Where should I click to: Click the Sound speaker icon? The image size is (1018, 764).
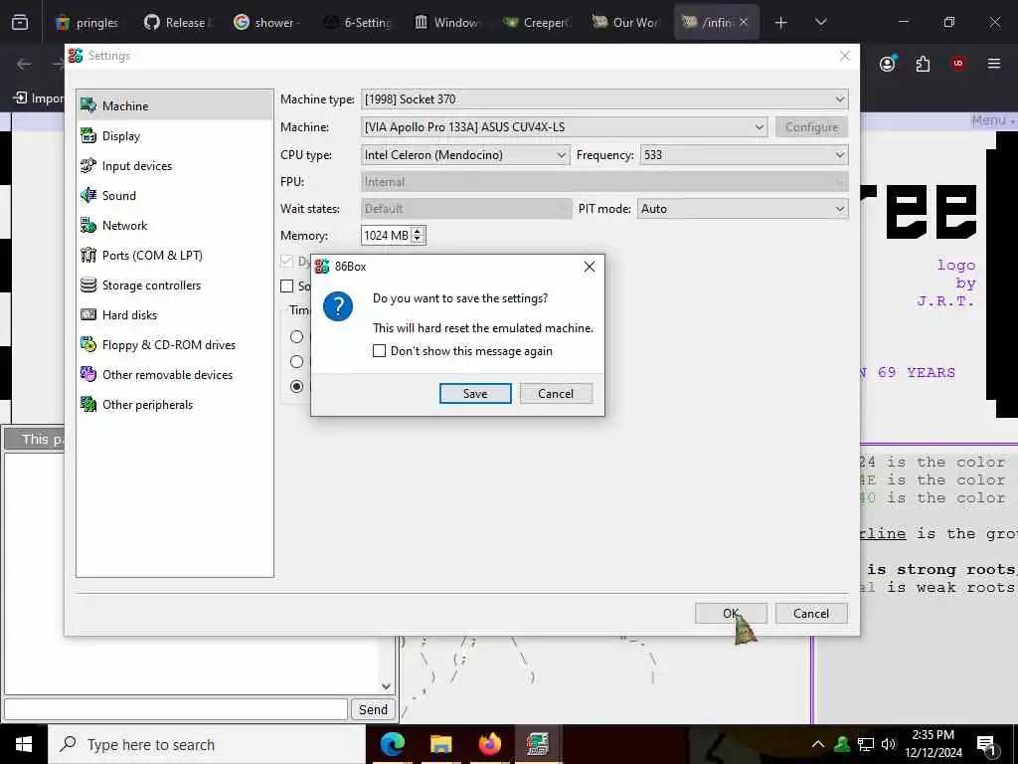(88, 195)
